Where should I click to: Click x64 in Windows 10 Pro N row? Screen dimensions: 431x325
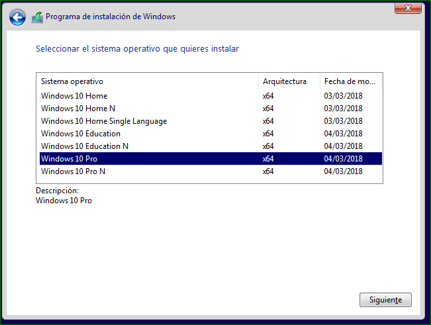coord(268,171)
